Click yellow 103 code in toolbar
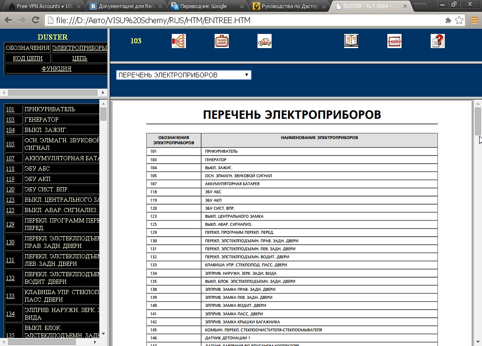 (136, 41)
